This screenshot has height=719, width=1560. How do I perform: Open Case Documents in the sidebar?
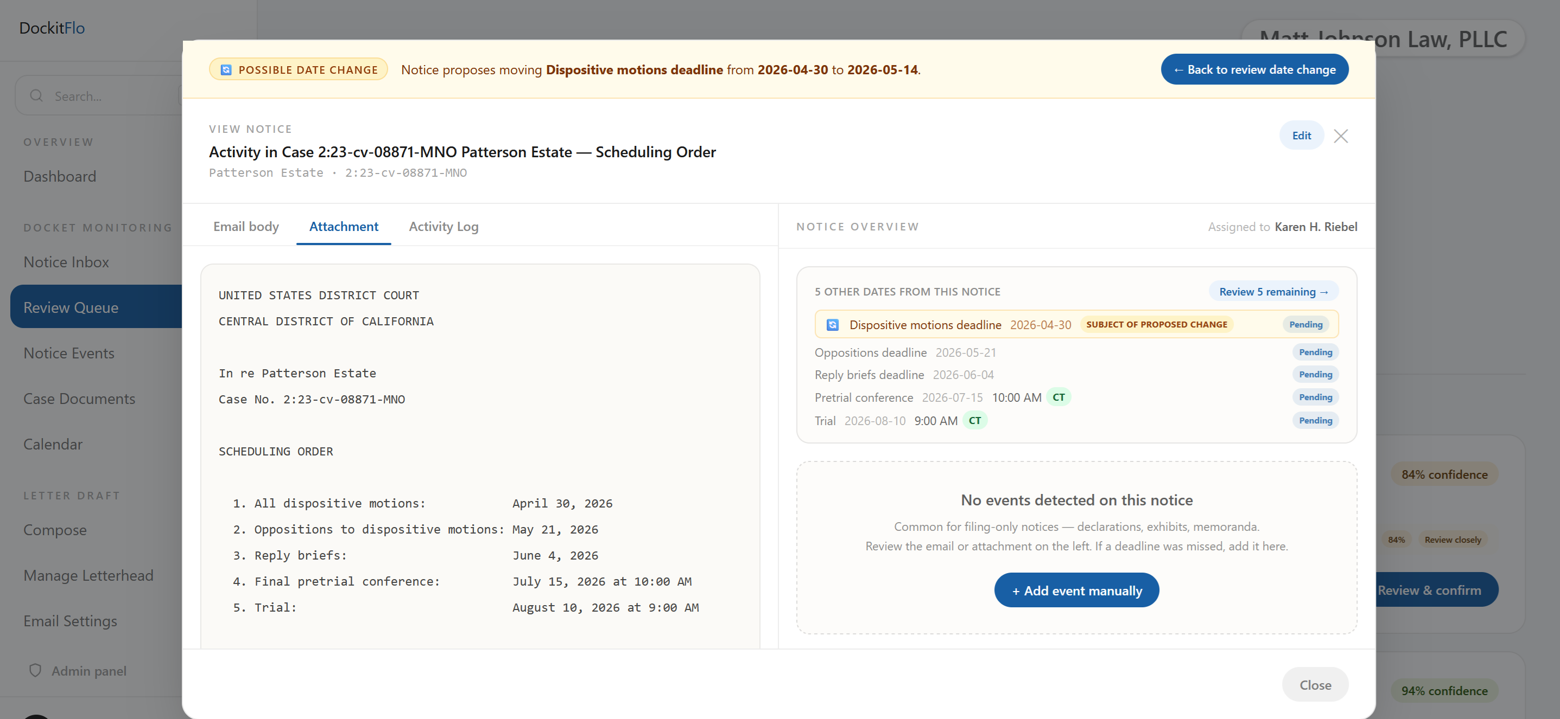pos(79,399)
